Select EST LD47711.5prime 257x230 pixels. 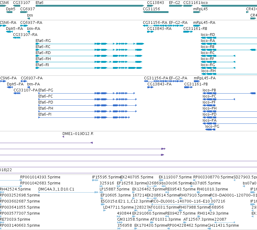[x=118, y=207]
